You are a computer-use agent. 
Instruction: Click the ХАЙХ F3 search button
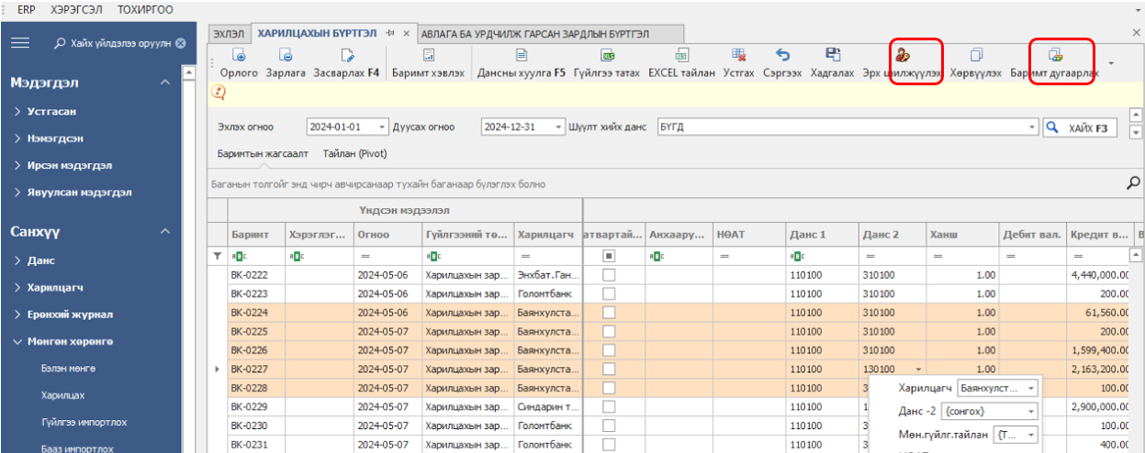point(1081,127)
